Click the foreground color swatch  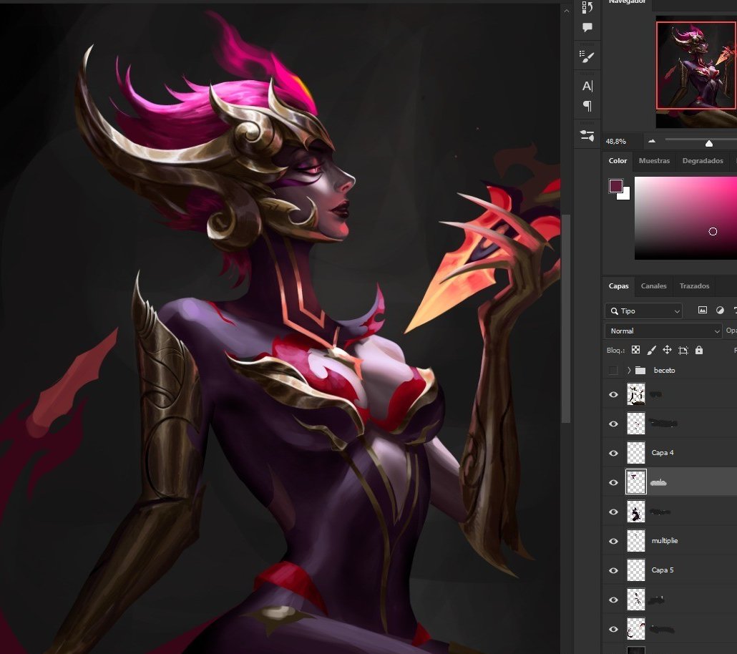[x=616, y=186]
